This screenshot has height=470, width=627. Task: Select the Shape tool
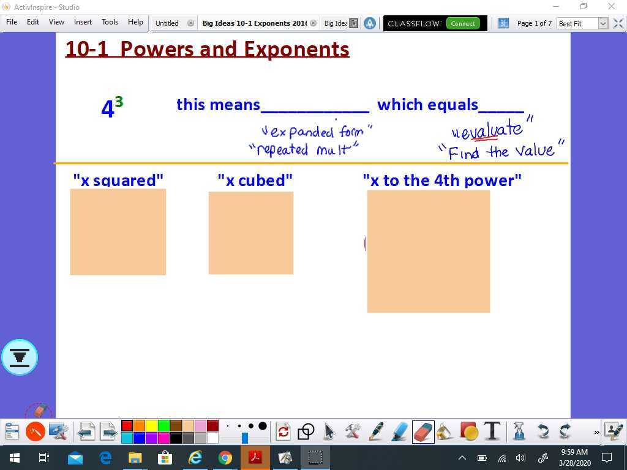(x=468, y=432)
